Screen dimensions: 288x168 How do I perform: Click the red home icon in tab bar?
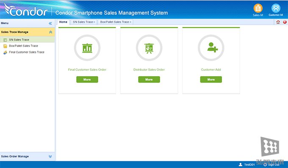pyautogui.click(x=278, y=22)
